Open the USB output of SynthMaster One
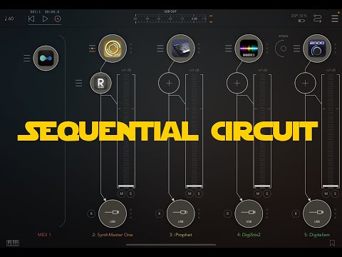 (x=113, y=213)
